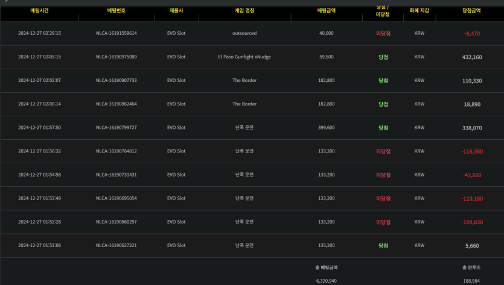This screenshot has height=285, width=504.
Task: Open bet number NLCA-16190975089
Action: [x=116, y=57]
